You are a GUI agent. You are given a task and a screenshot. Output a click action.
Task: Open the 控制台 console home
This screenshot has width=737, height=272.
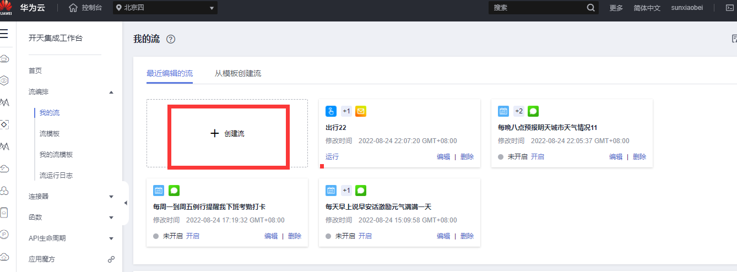click(x=85, y=8)
